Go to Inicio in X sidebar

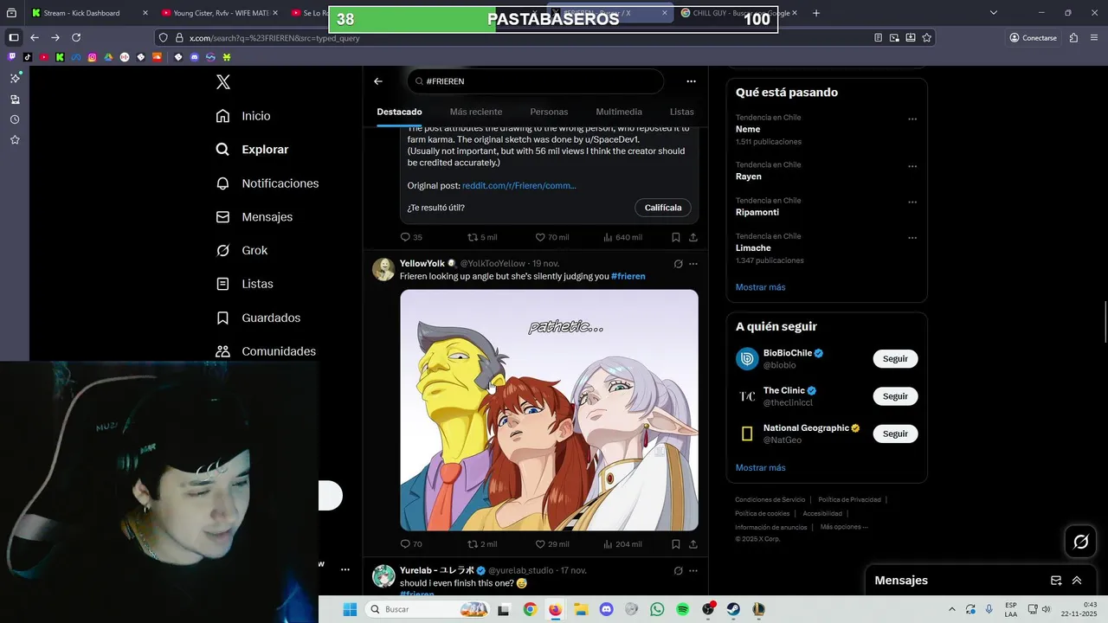[x=243, y=116]
